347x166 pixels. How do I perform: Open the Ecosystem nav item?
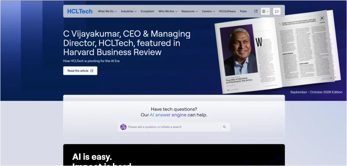pos(147,11)
